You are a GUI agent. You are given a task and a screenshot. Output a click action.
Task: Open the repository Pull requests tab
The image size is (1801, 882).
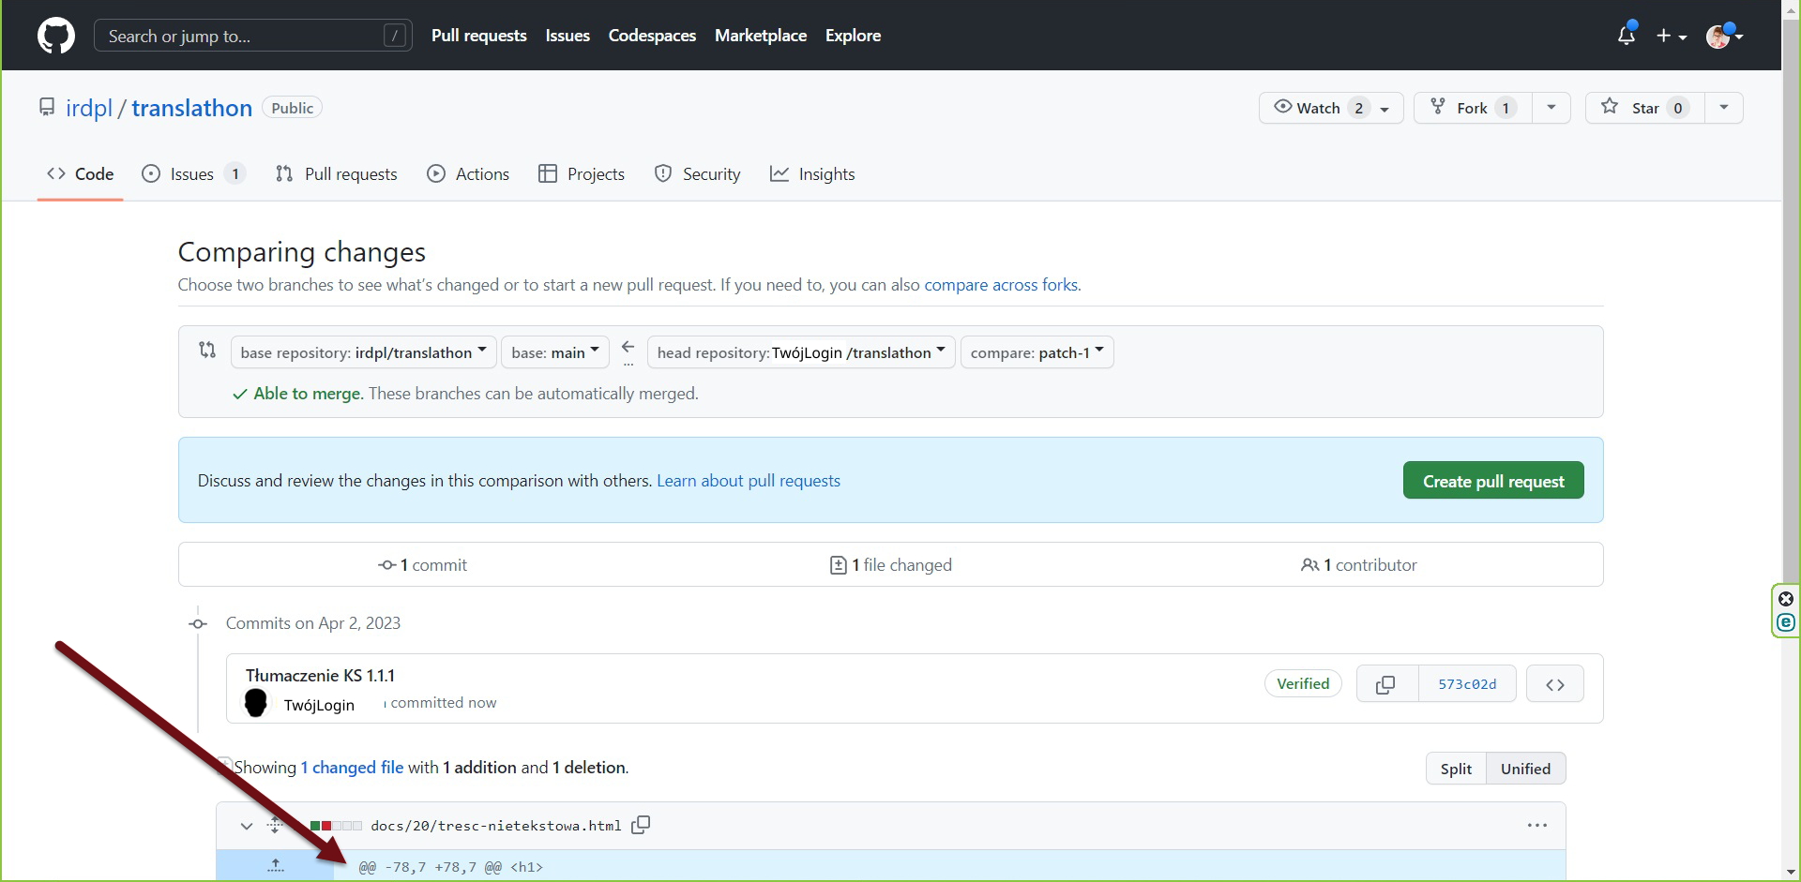click(337, 174)
